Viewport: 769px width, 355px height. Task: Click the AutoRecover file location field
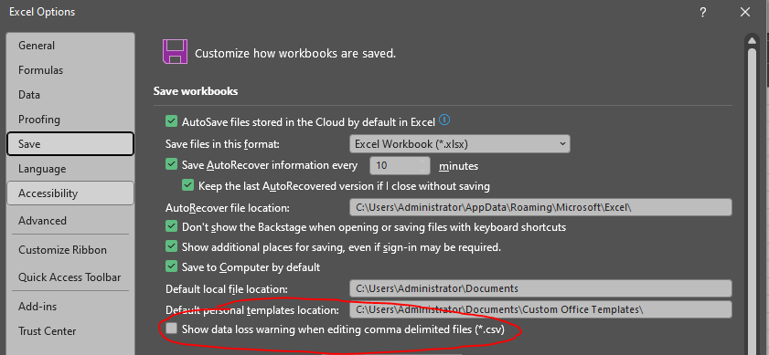540,207
